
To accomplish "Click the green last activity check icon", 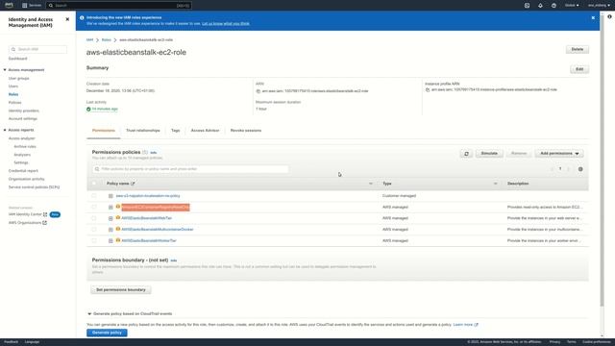I will point(88,109).
